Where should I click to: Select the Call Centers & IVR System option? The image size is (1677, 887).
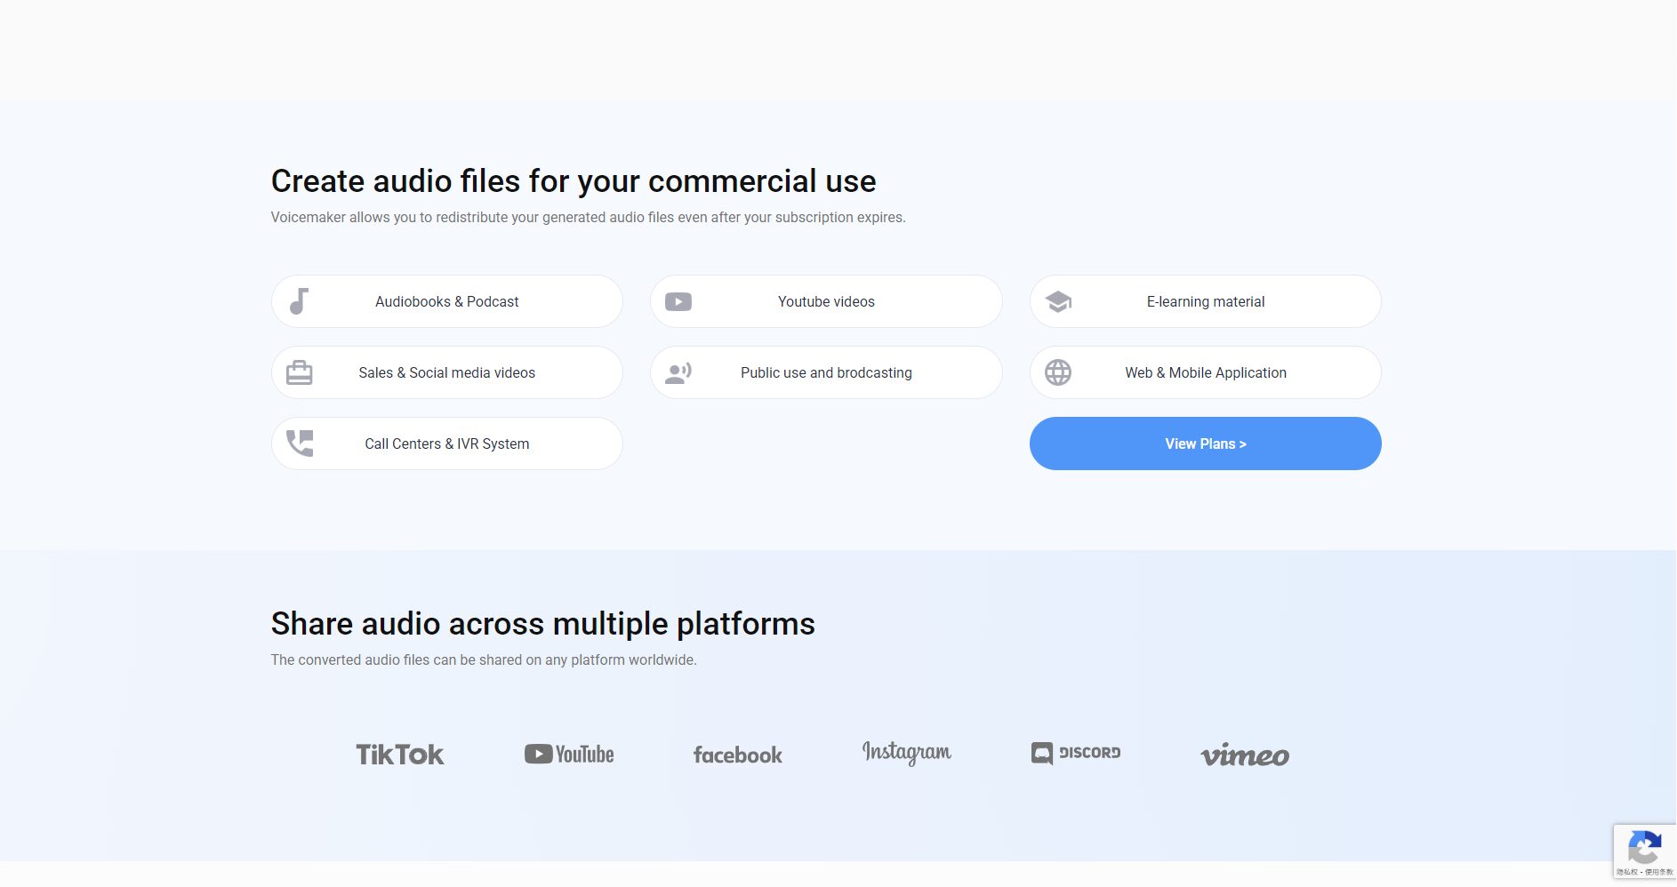(x=446, y=443)
